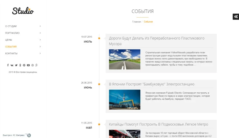The image size is (239, 138).
Task: Go to Главная breadcrumb link
Action: pyautogui.click(x=136, y=22)
